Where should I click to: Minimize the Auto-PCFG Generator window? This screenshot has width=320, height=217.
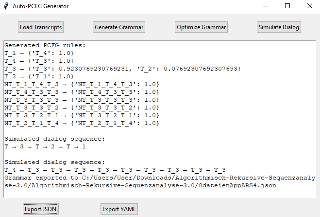click(x=265, y=6)
